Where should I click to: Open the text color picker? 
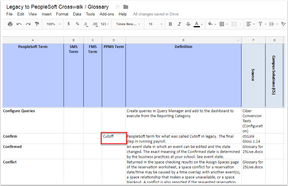[x=198, y=24]
